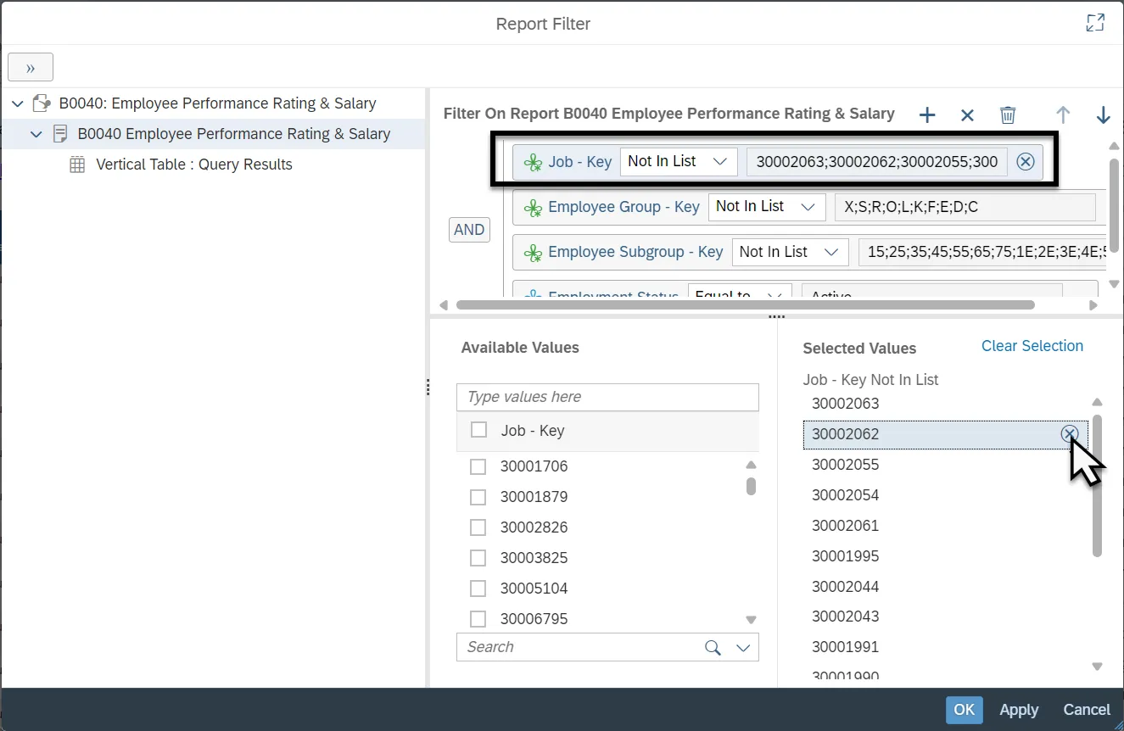Click the trash can delete icon
Screen dimensions: 1124x731
pos(1007,115)
